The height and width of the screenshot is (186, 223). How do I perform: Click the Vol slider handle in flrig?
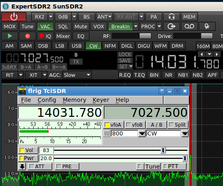point(163,150)
